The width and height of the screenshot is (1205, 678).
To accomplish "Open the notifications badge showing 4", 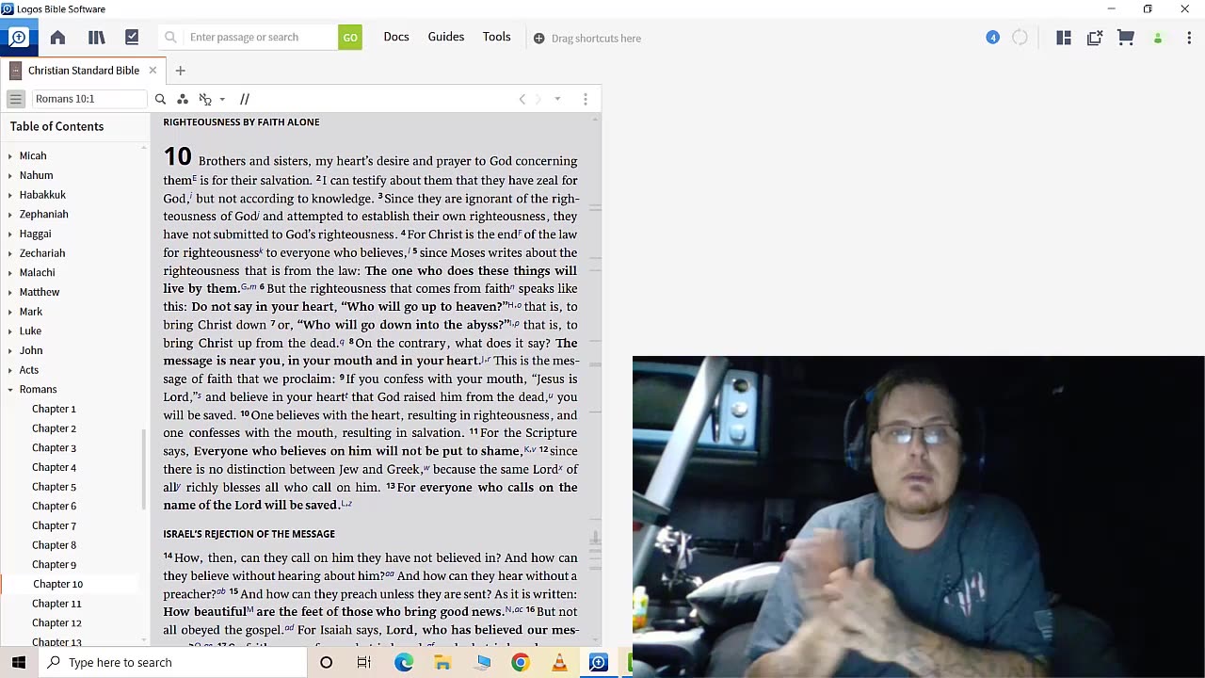I will (992, 38).
